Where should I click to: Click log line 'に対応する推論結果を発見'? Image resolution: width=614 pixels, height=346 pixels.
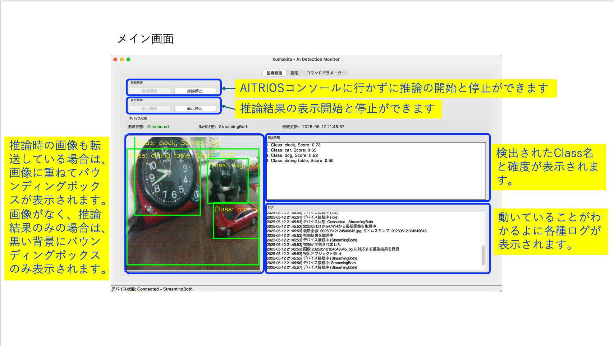pyautogui.click(x=333, y=249)
